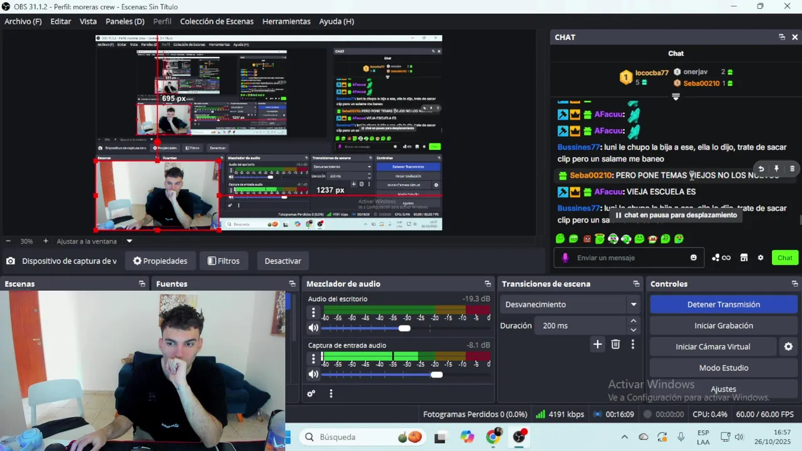Viewport: 802px width, 451px height.
Task: Increase transition duration with up arrow
Action: coord(633,321)
